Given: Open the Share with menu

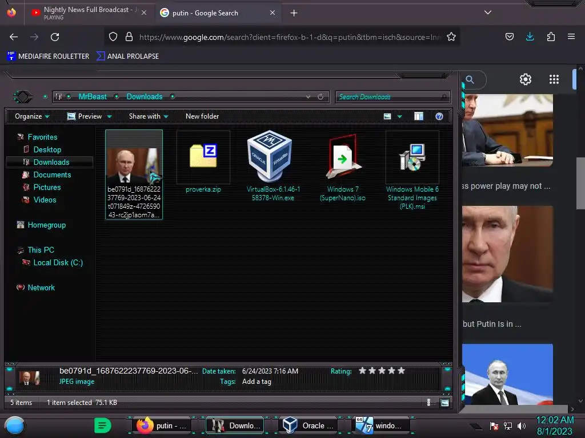Looking at the screenshot, I should click(149, 116).
